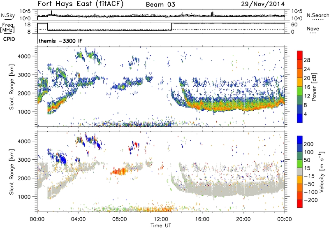Click the lower panel 'Slant Range [km]' label
329x228 pixels.
12,172
